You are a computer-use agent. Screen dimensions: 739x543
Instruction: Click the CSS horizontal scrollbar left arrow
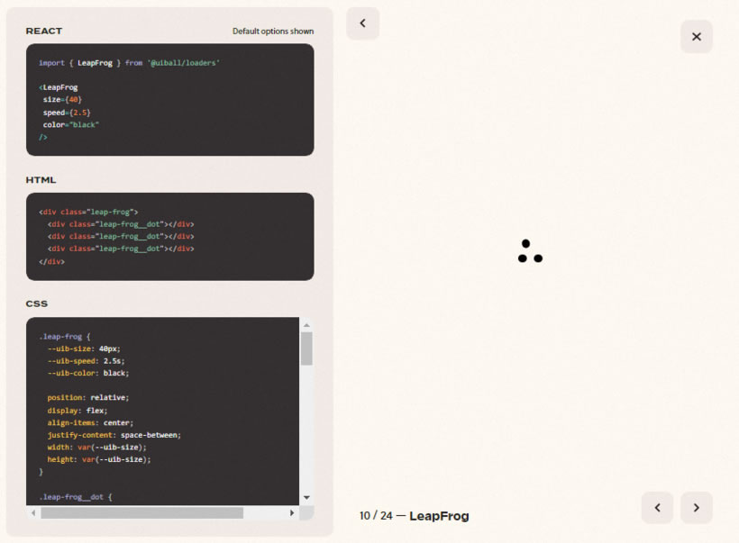(x=33, y=513)
